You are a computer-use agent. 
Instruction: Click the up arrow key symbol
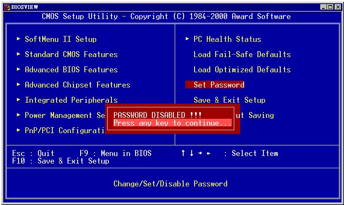tap(183, 153)
